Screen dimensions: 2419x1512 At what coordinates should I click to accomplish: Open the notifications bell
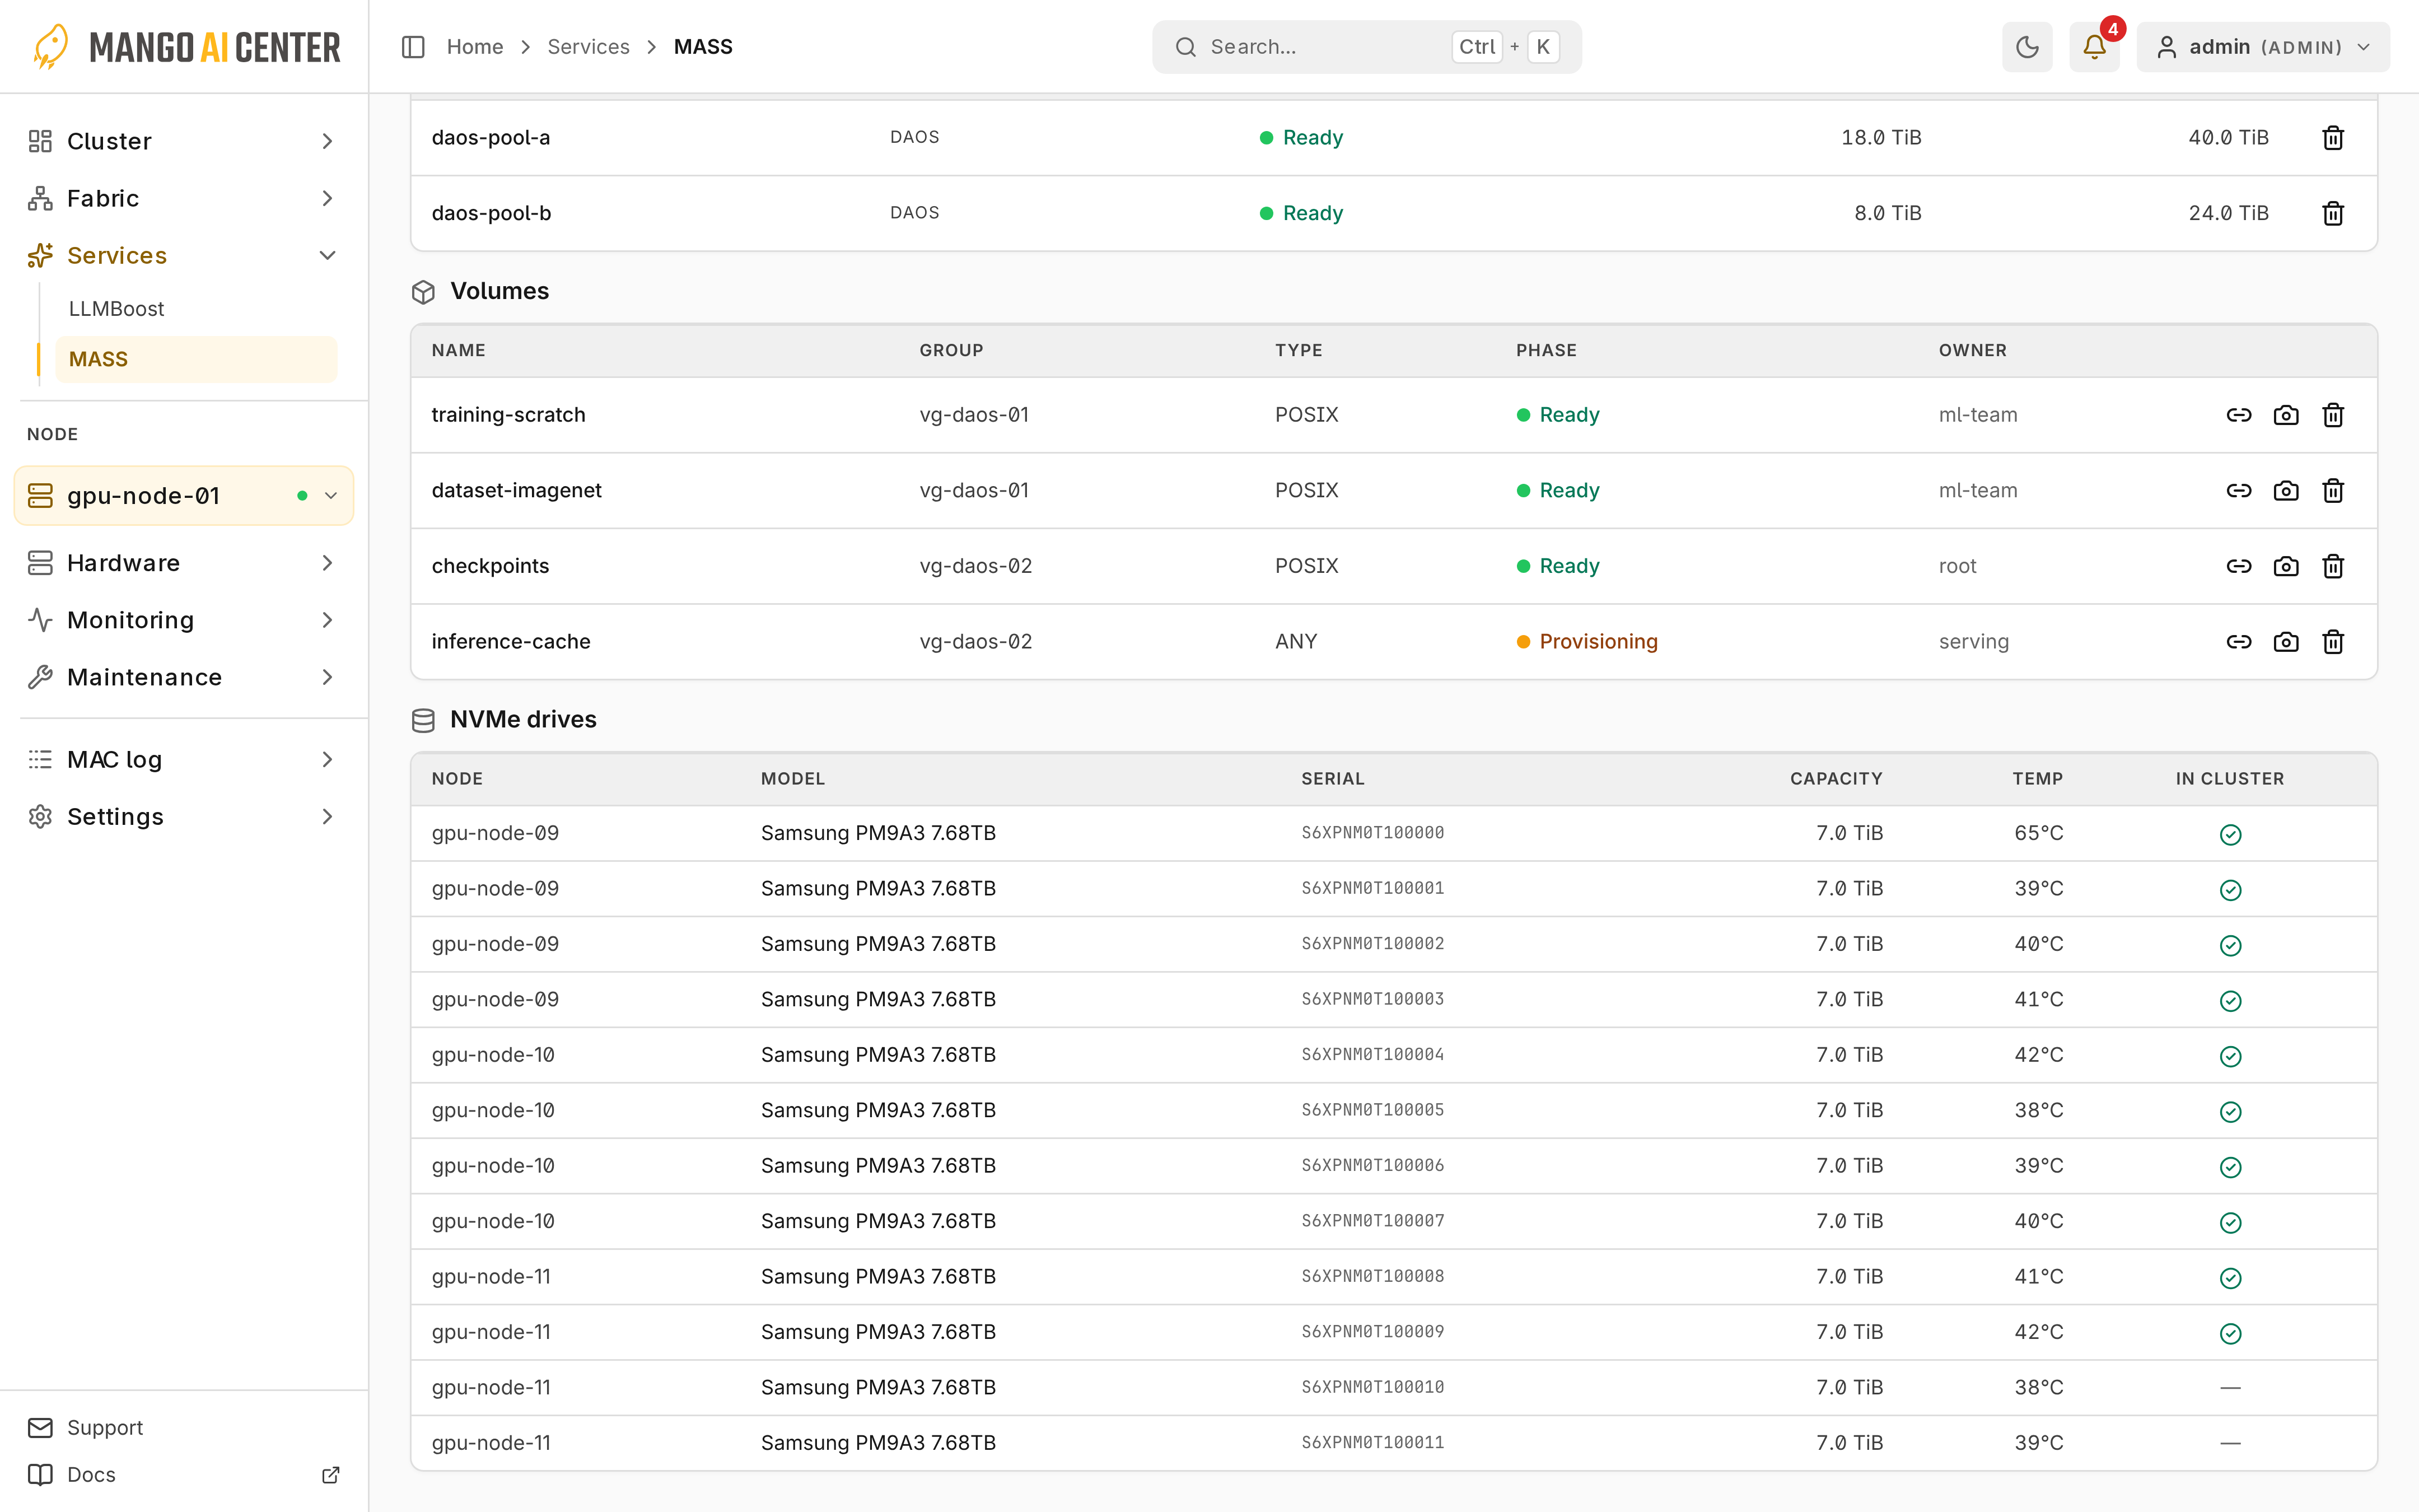tap(2094, 47)
